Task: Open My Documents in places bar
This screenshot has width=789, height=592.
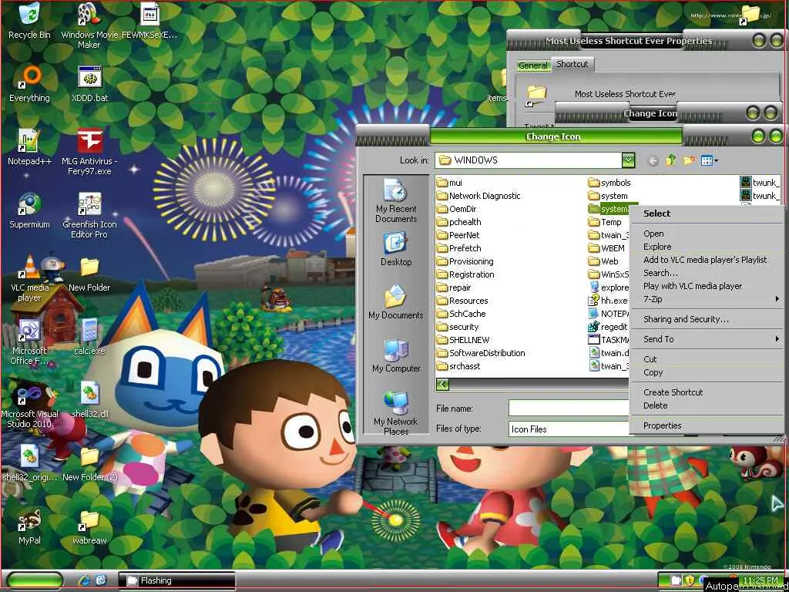Action: 396,302
